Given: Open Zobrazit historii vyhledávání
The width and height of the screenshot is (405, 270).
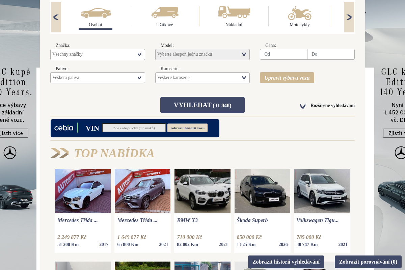Looking at the screenshot, I should point(286,262).
